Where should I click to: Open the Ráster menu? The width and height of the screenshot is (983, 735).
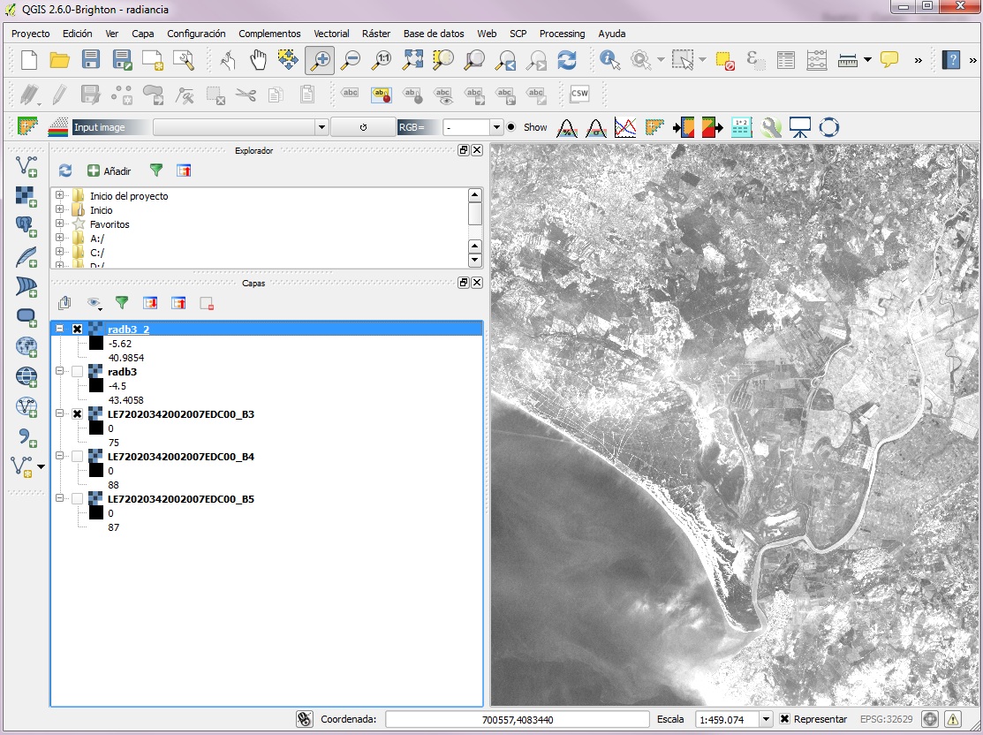point(376,34)
